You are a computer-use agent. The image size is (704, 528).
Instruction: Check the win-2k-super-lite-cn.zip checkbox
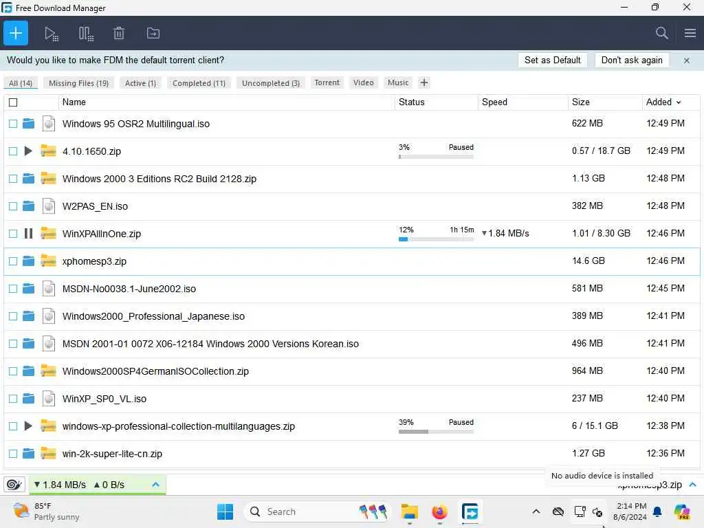tap(13, 454)
